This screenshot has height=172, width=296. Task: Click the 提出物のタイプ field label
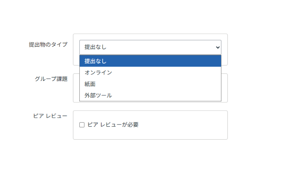point(48,45)
